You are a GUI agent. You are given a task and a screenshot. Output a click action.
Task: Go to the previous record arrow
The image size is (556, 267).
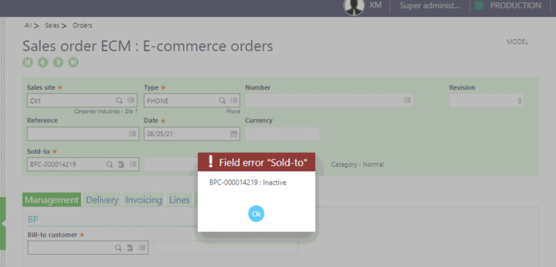[43, 62]
